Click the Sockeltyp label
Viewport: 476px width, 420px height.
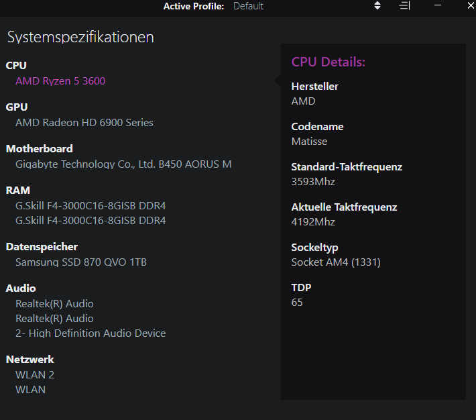tap(315, 248)
